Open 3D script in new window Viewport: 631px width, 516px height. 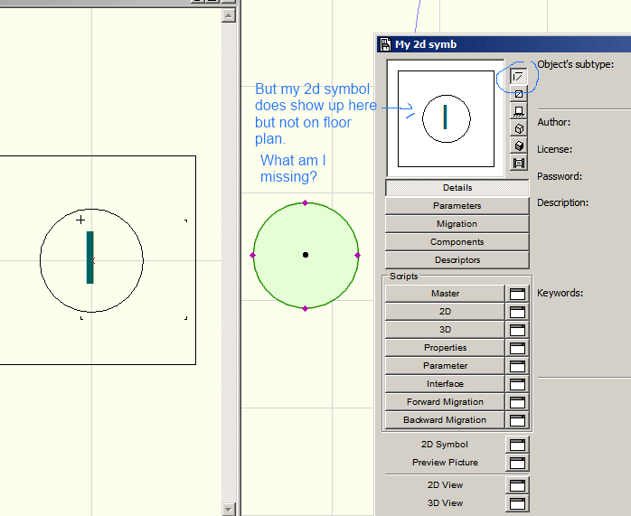pyautogui.click(x=517, y=330)
